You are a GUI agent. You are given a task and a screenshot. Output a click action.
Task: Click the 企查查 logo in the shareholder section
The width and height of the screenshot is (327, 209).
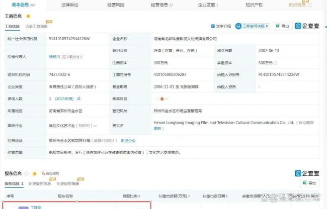(307, 173)
